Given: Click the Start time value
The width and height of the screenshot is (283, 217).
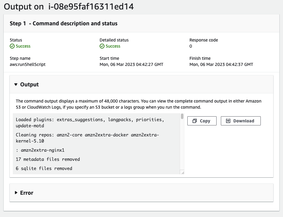Looking at the screenshot, I should point(131,64).
